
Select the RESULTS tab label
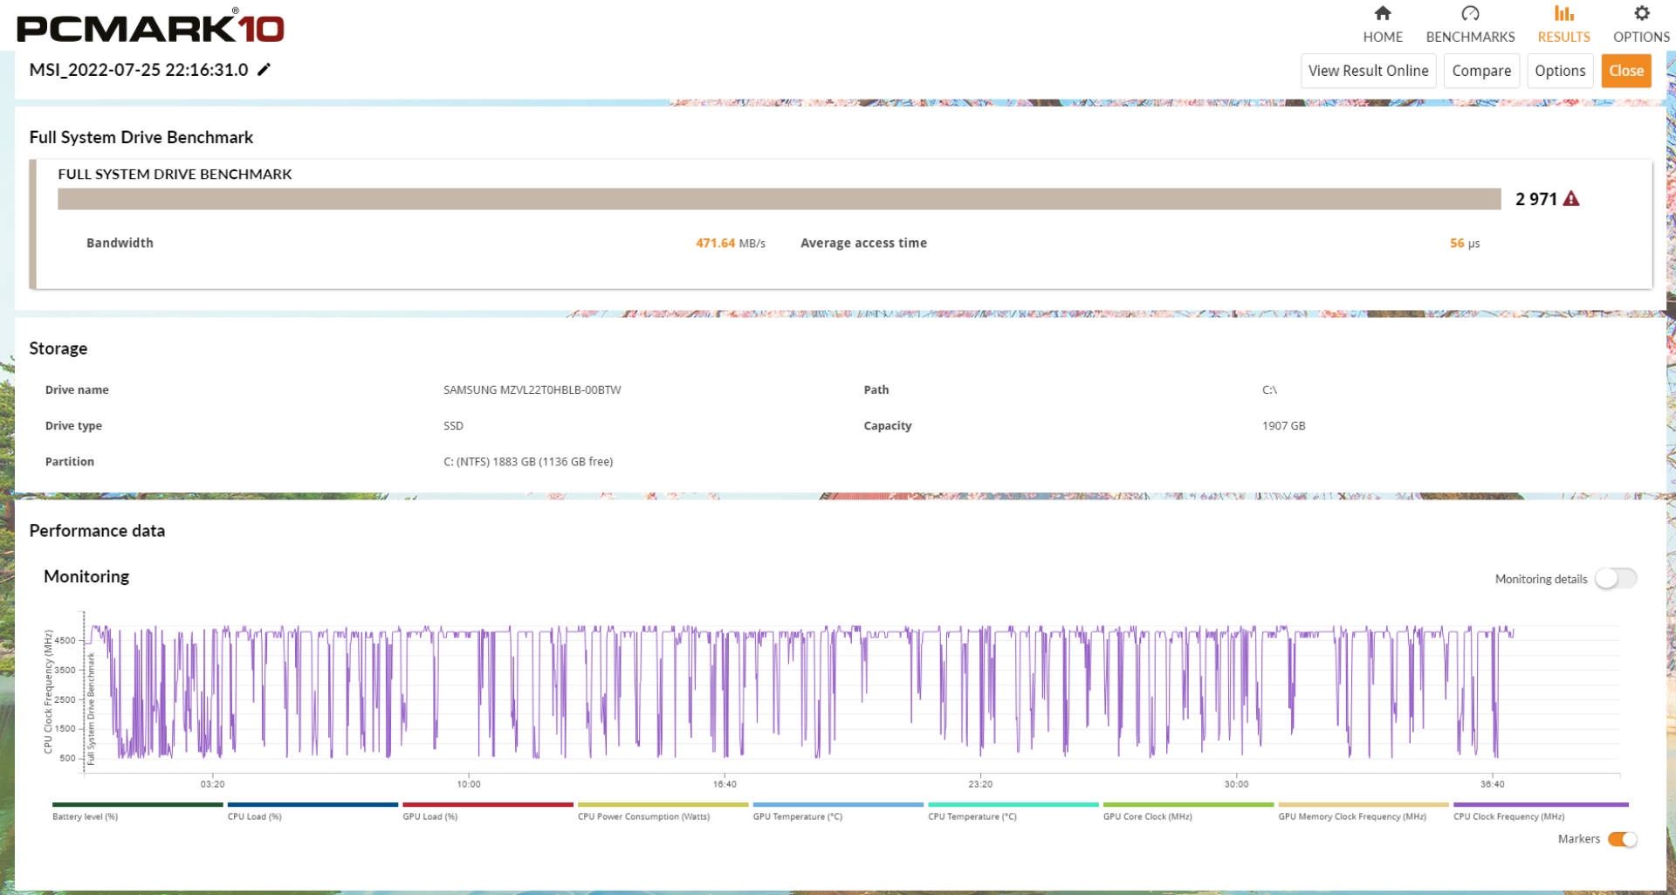click(1563, 37)
